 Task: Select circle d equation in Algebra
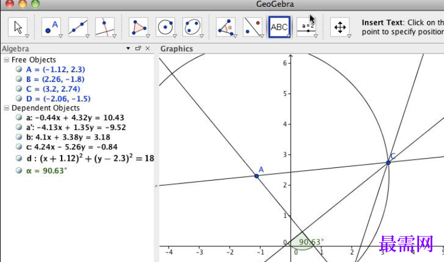90,158
